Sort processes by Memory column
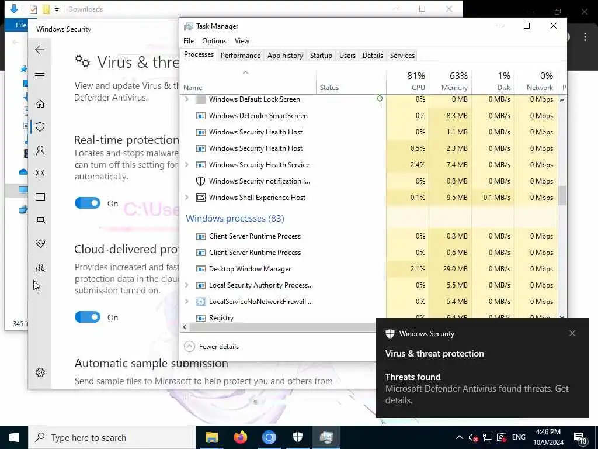This screenshot has height=449, width=598. pyautogui.click(x=450, y=81)
